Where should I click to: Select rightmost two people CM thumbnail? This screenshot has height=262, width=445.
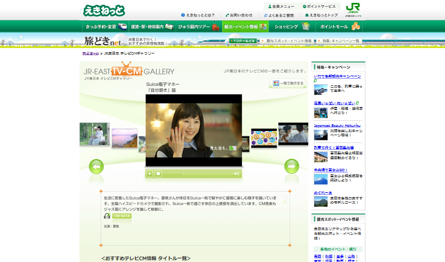point(293,134)
